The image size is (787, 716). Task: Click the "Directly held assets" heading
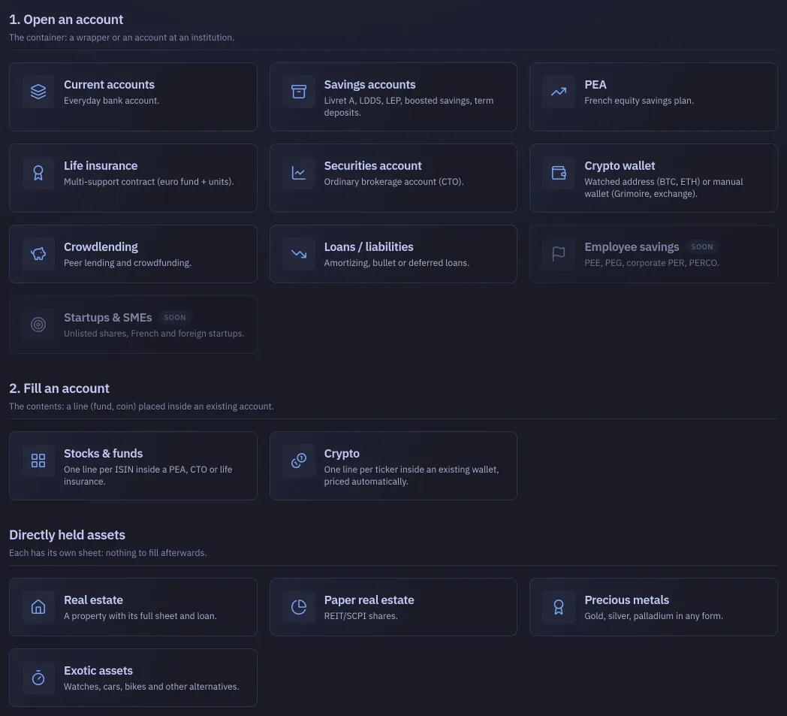click(68, 535)
